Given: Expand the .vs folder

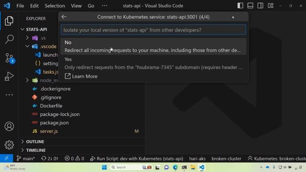Looking at the screenshot, I should tap(27, 38).
